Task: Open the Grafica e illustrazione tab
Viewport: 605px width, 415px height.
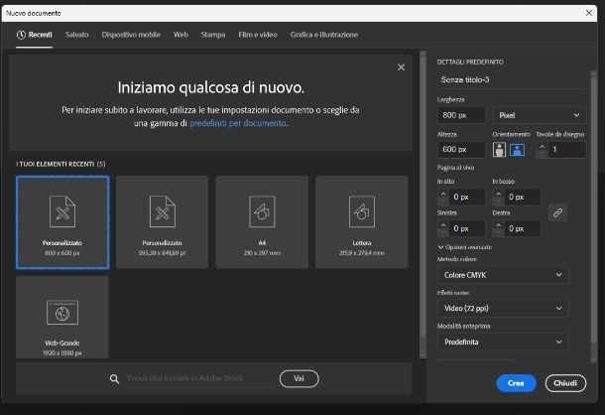Action: click(x=324, y=35)
